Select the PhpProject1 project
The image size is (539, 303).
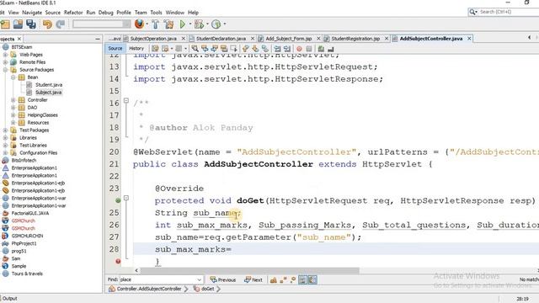click(24, 243)
